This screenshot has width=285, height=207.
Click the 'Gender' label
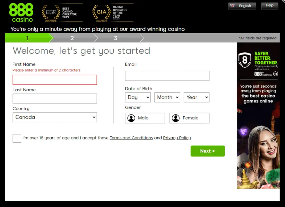133,107
